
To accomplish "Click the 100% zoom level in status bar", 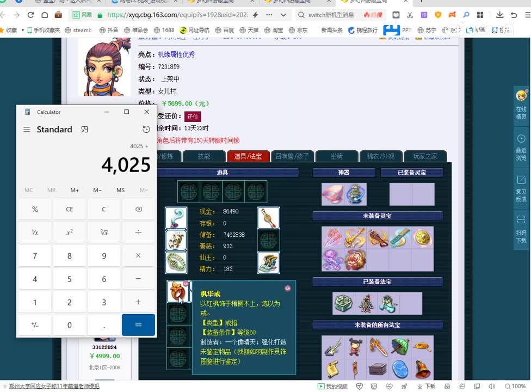I will click(515, 386).
